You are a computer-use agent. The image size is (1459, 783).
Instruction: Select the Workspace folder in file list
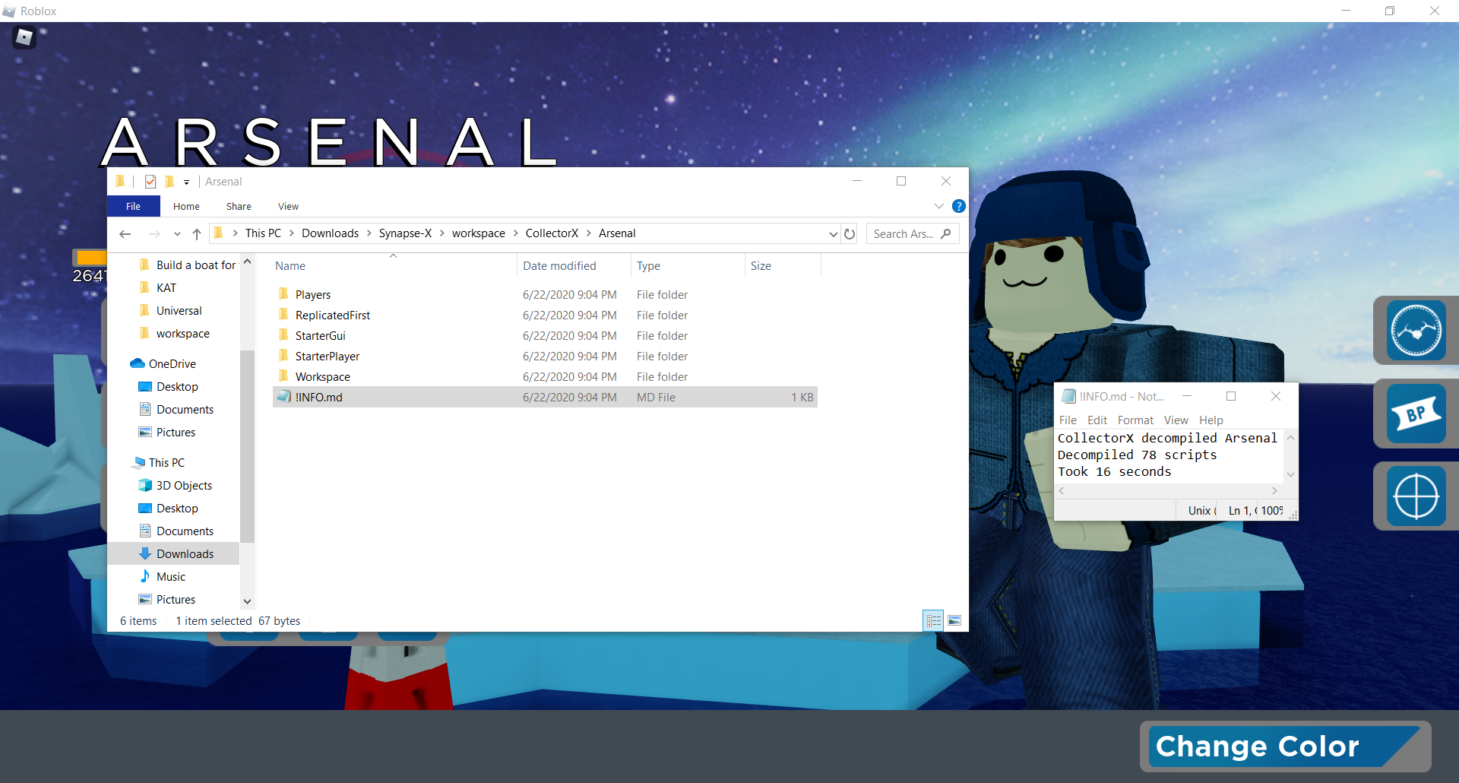click(x=545, y=376)
